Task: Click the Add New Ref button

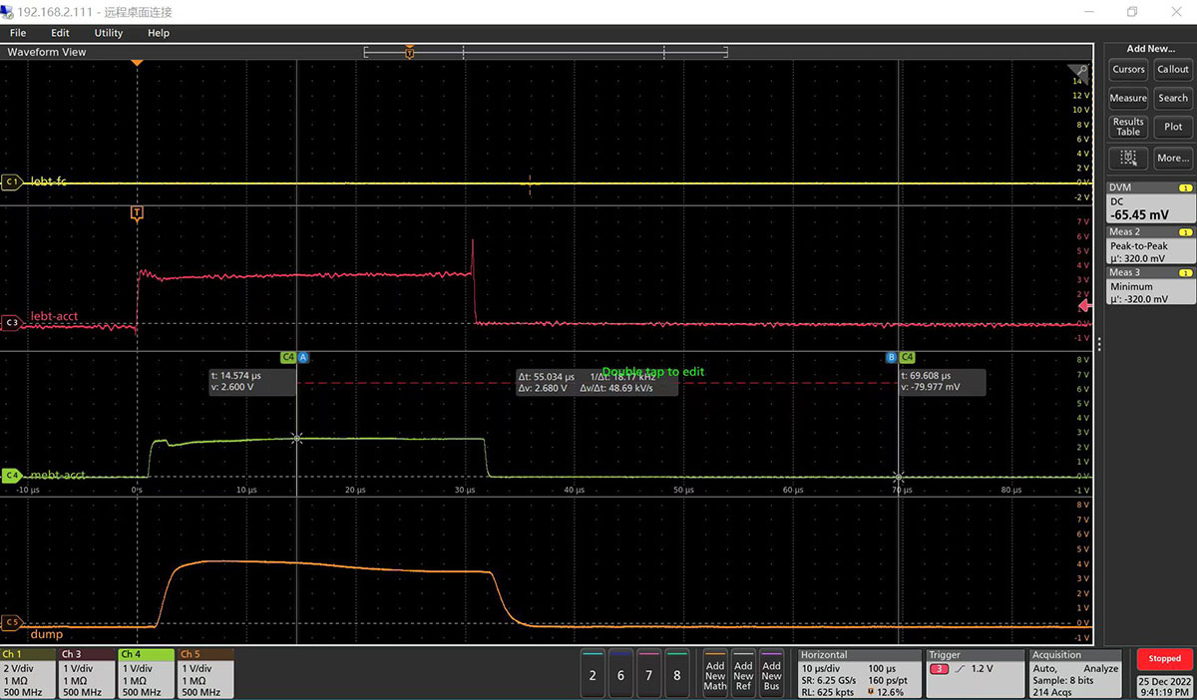Action: click(743, 675)
